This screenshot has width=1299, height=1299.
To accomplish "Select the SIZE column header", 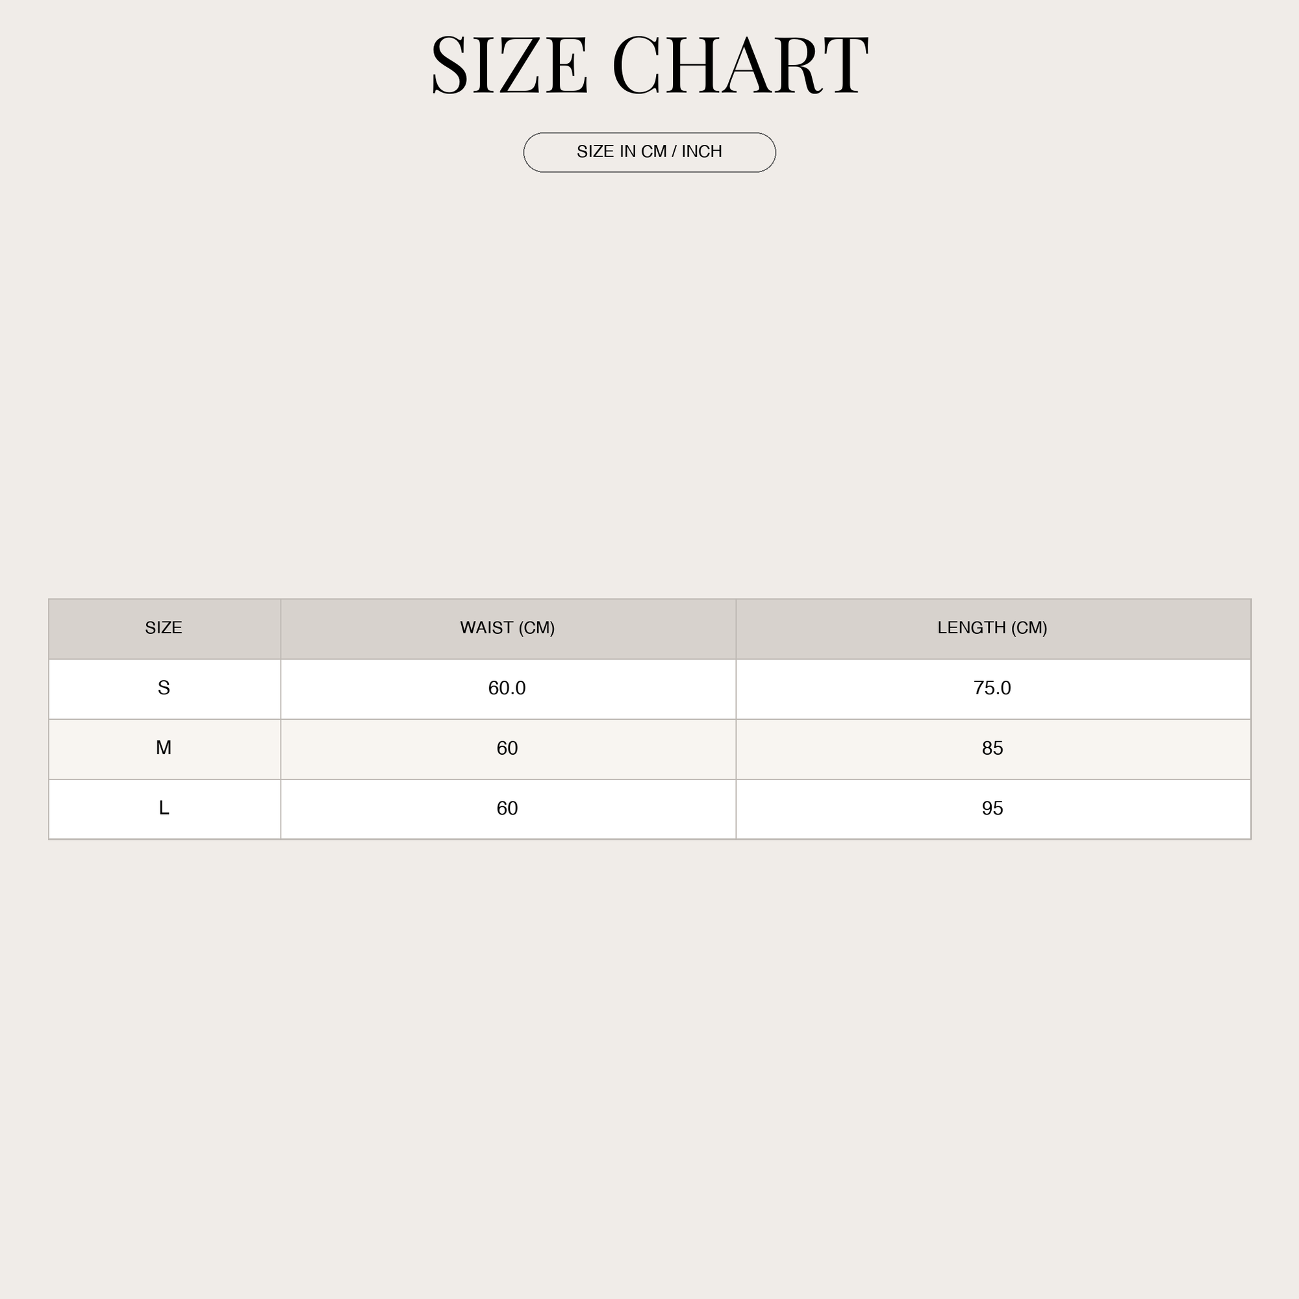I will click(165, 629).
